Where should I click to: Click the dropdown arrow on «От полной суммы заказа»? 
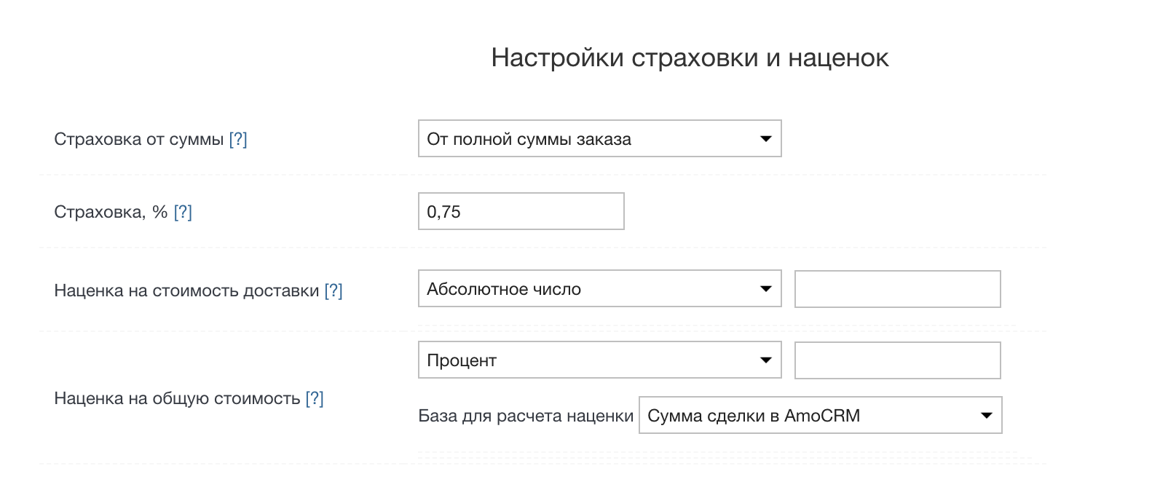(x=765, y=138)
